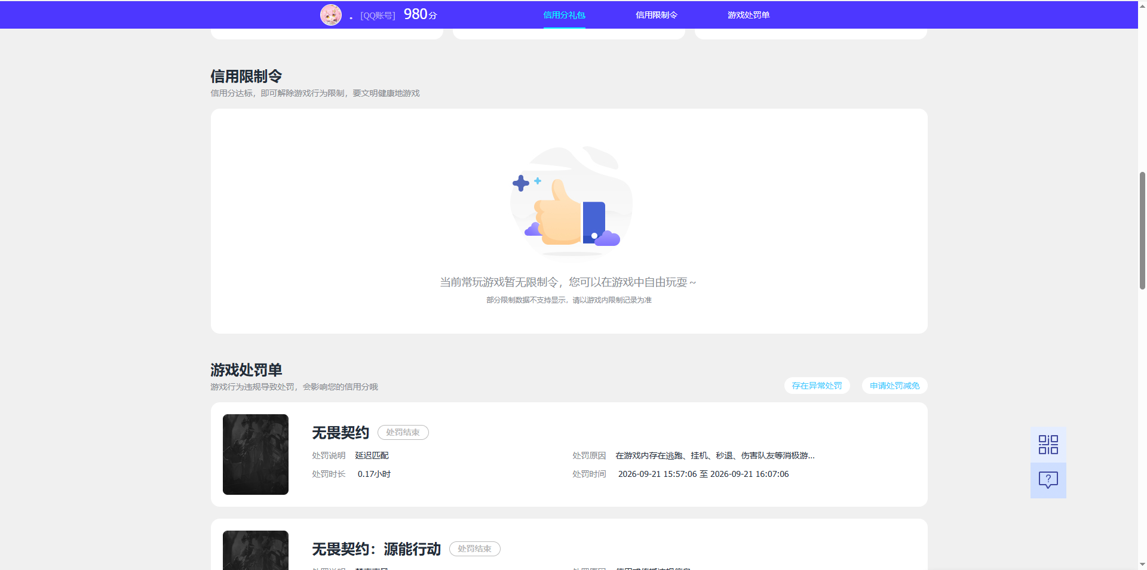Click the 延迟匹配 penalty description
This screenshot has height=570, width=1147.
click(x=372, y=455)
